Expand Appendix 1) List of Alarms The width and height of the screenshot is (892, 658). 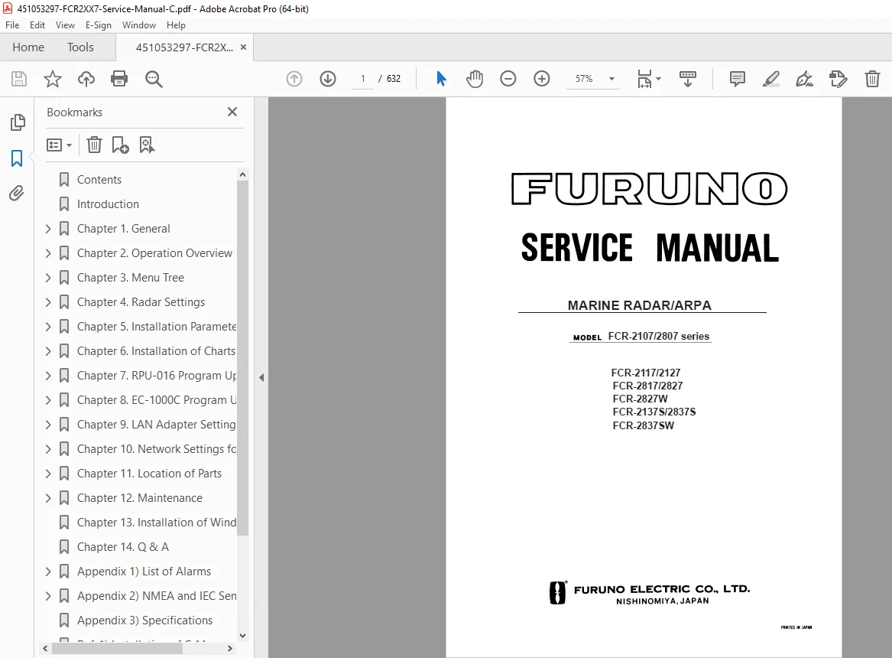(48, 572)
